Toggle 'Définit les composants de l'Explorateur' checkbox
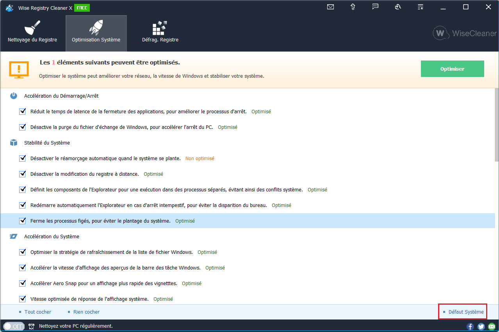Viewport: 499px width, 332px height. point(22,189)
